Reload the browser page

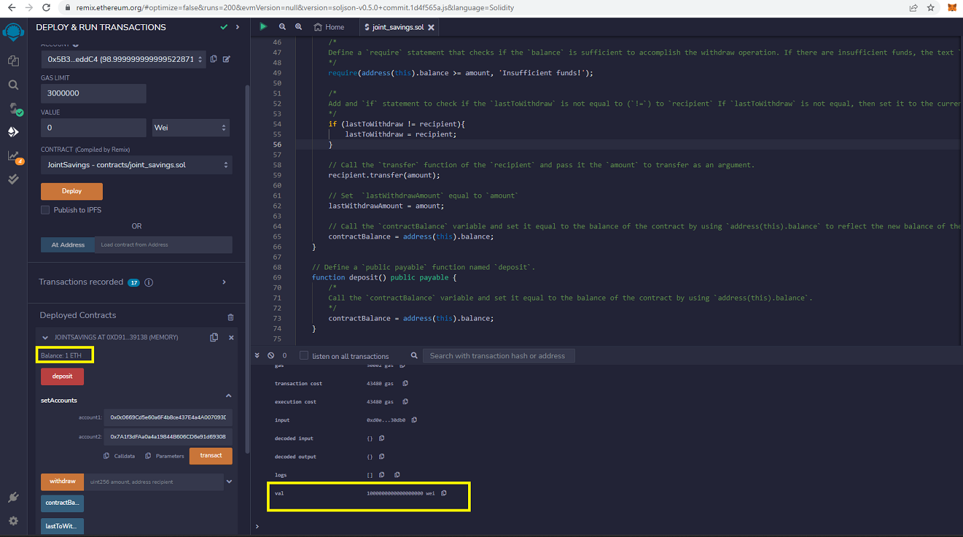[x=46, y=7]
